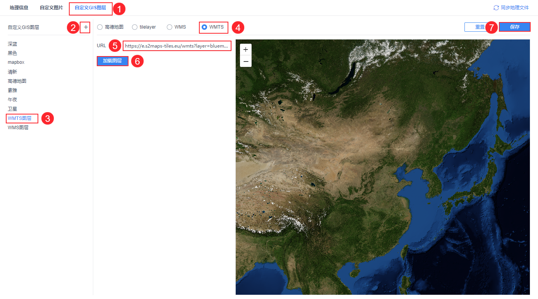Viewport: 538px width, 299px height.
Task: Select the WMS radio option
Action: (170, 27)
